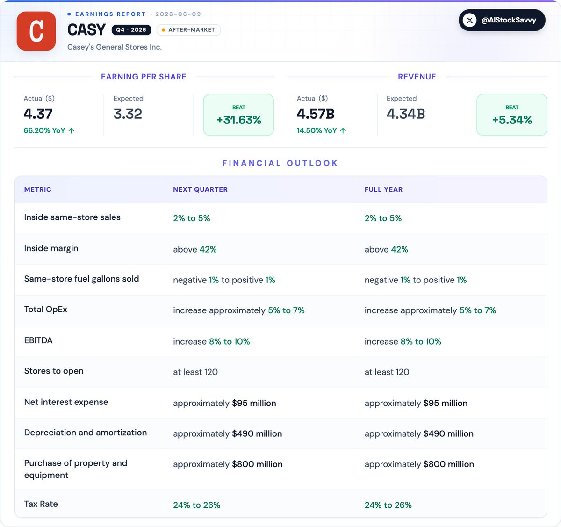Click the 14.50% YoY growth text
This screenshot has height=527, width=561.
(x=317, y=130)
